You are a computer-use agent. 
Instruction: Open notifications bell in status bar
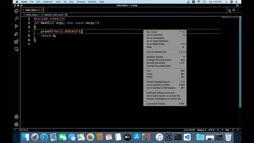click(x=238, y=130)
